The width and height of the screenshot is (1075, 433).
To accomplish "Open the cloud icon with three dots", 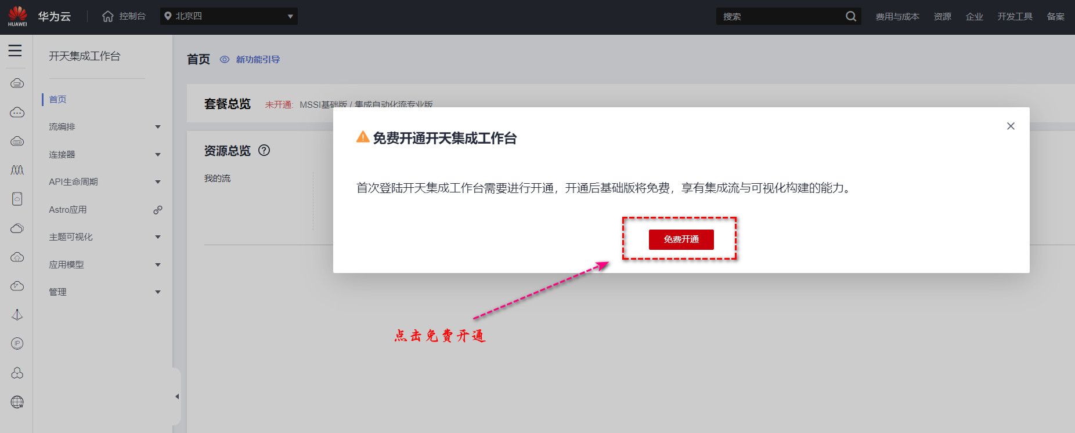I will point(17,112).
